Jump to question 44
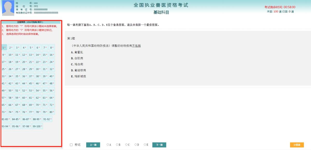The width and height of the screenshot is (311, 150). [24, 83]
